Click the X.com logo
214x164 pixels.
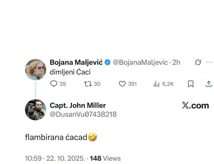click(195, 105)
